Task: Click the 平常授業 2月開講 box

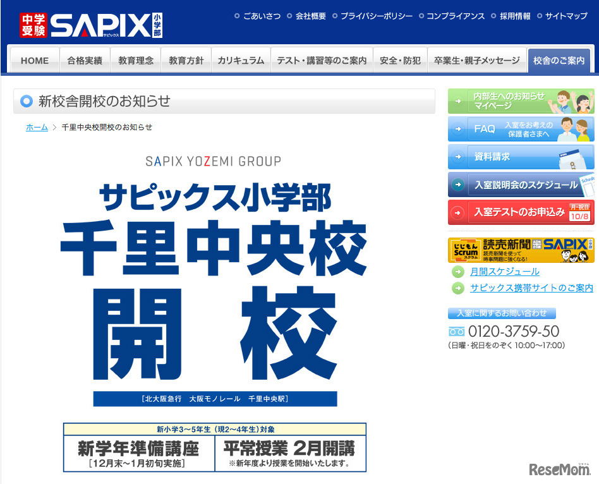Action: pos(290,454)
